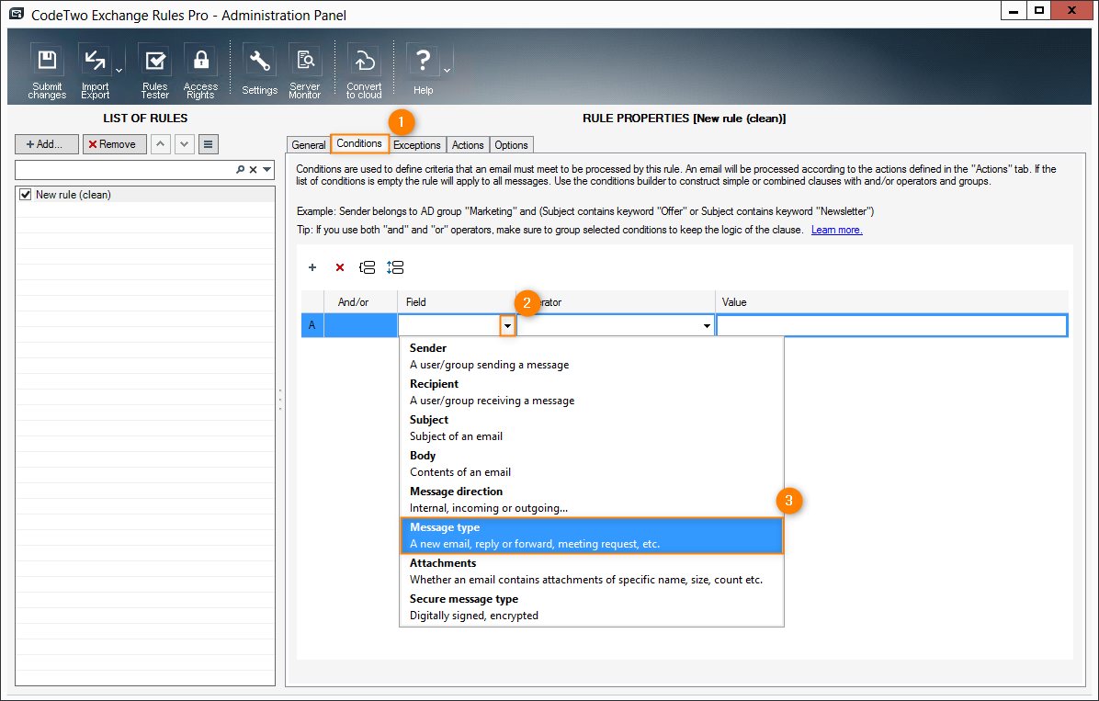Expand the Import Export dropdown arrow
This screenshot has width=1099, height=701.
coord(119,71)
